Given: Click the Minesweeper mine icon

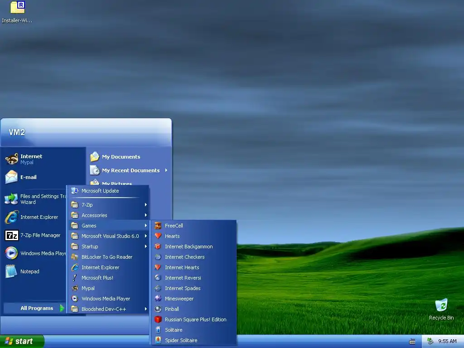Looking at the screenshot, I should pyautogui.click(x=158, y=298).
